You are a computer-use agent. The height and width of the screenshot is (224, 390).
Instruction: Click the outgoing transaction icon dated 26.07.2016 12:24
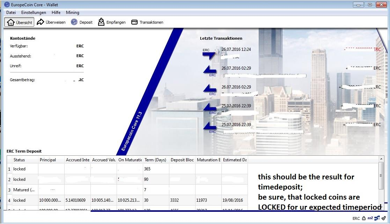[208, 54]
